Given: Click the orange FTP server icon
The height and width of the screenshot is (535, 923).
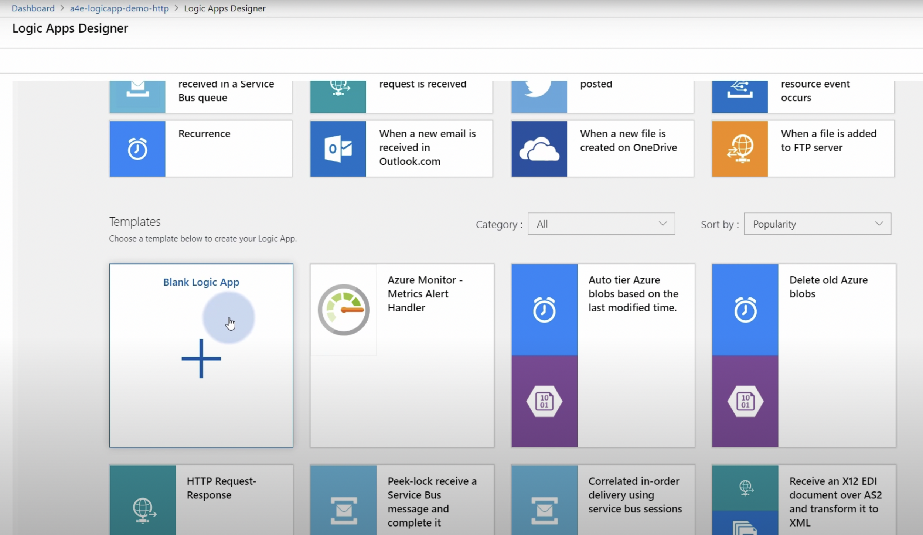Looking at the screenshot, I should (x=740, y=149).
